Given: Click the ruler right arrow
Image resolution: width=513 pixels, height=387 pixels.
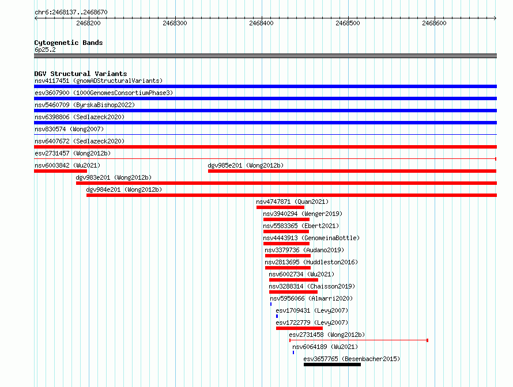Looking at the screenshot, I should [495, 18].
